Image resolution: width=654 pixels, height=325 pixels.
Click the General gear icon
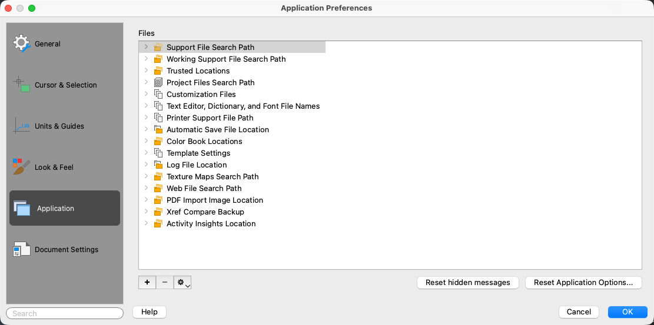click(21, 43)
